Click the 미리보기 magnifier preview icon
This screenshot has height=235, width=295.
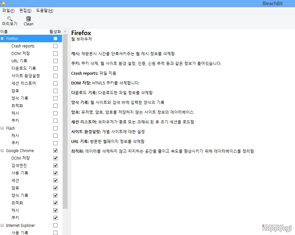pos(10,19)
